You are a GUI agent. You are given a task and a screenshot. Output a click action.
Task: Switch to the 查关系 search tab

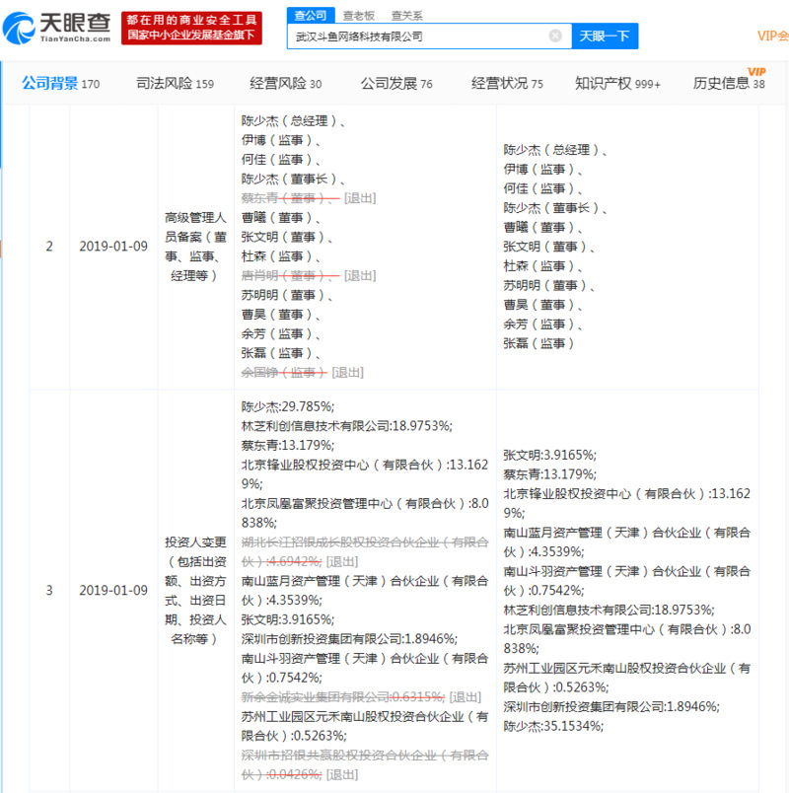[x=406, y=15]
